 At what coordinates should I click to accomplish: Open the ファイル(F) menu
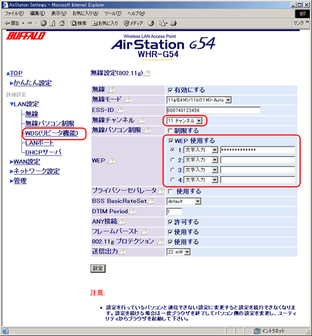[15, 14]
